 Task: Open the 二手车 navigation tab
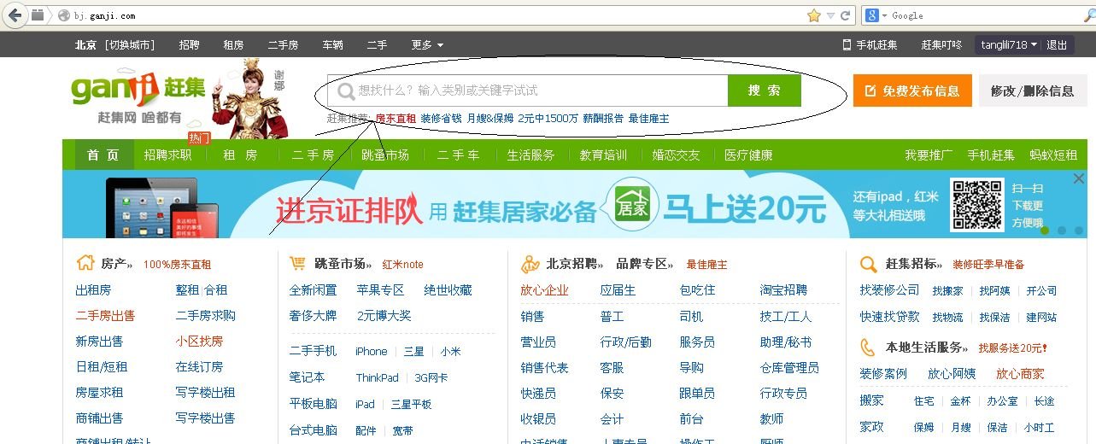458,155
